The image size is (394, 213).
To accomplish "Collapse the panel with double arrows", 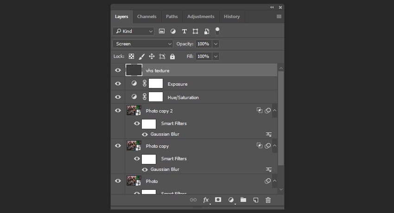I will coord(272,7).
